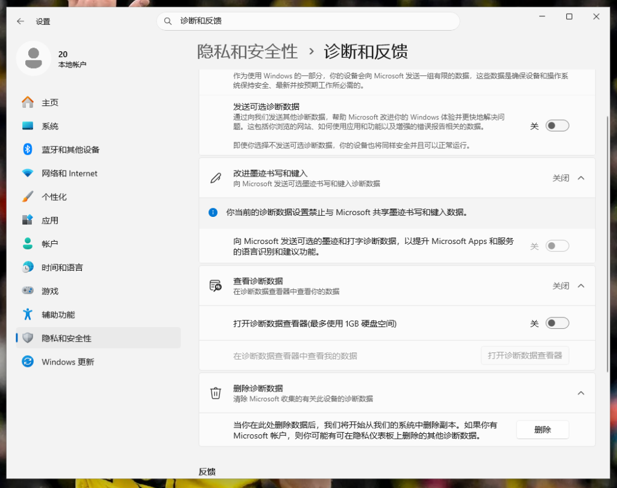Image resolution: width=617 pixels, height=488 pixels.
Task: Minimize the Settings window
Action: [x=542, y=16]
